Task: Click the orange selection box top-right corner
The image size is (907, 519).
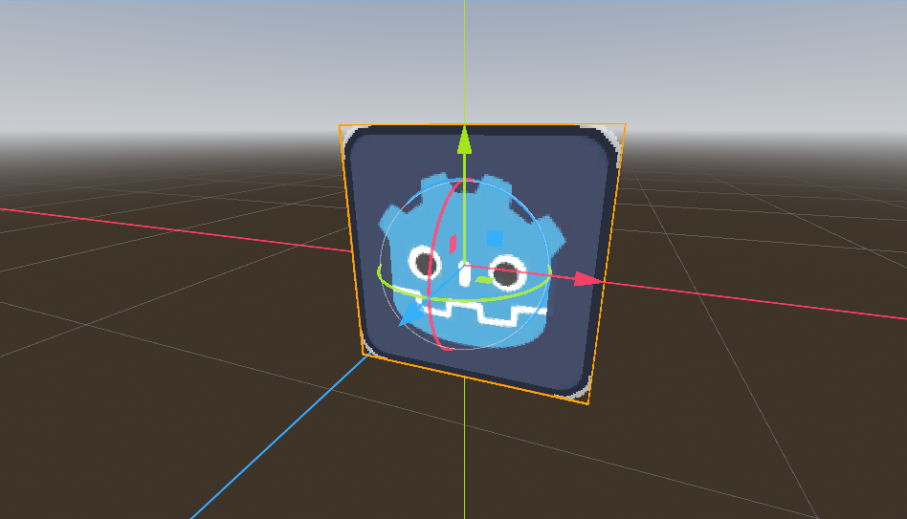Action: pyautogui.click(x=625, y=124)
